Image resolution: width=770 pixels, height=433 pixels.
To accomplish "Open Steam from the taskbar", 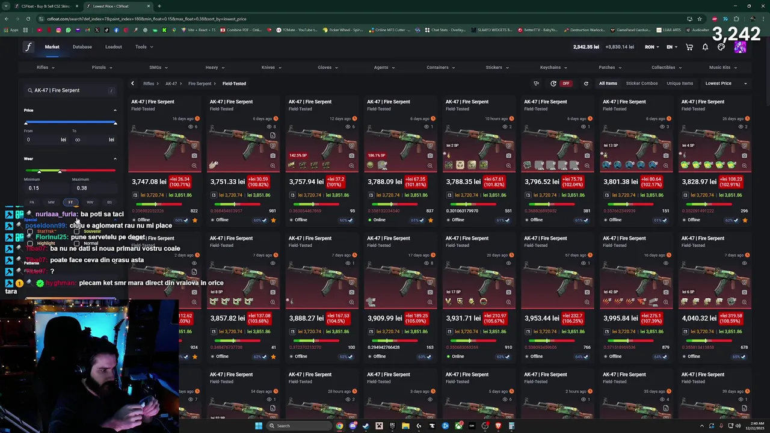I will tap(365, 426).
